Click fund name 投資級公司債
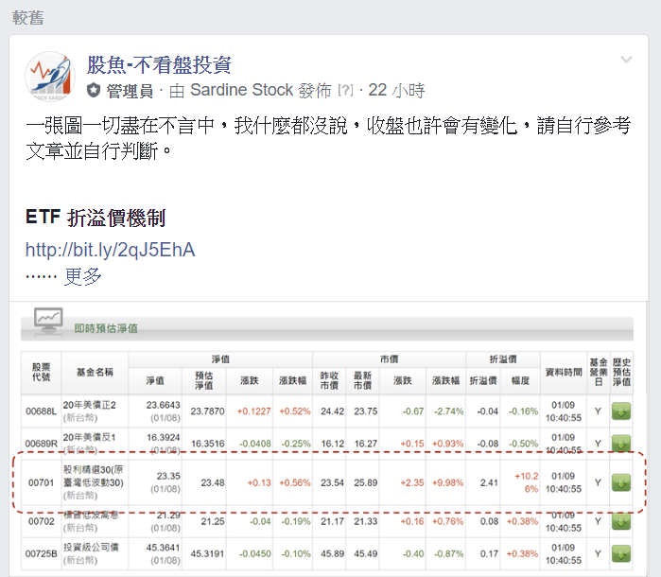Image resolution: width=661 pixels, height=577 pixels. point(91,548)
